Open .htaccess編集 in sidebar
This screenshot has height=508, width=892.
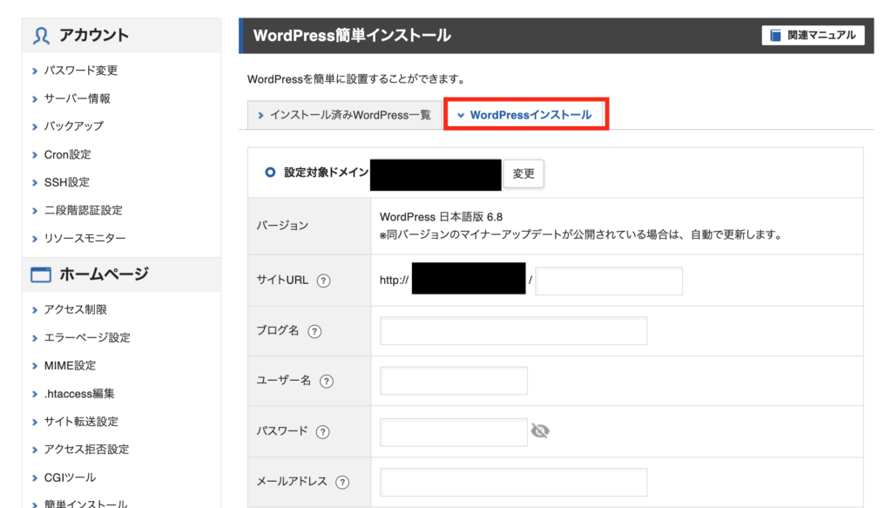pyautogui.click(x=79, y=394)
